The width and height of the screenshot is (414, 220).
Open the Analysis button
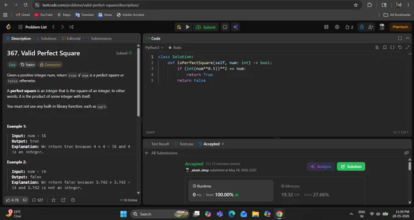click(321, 167)
